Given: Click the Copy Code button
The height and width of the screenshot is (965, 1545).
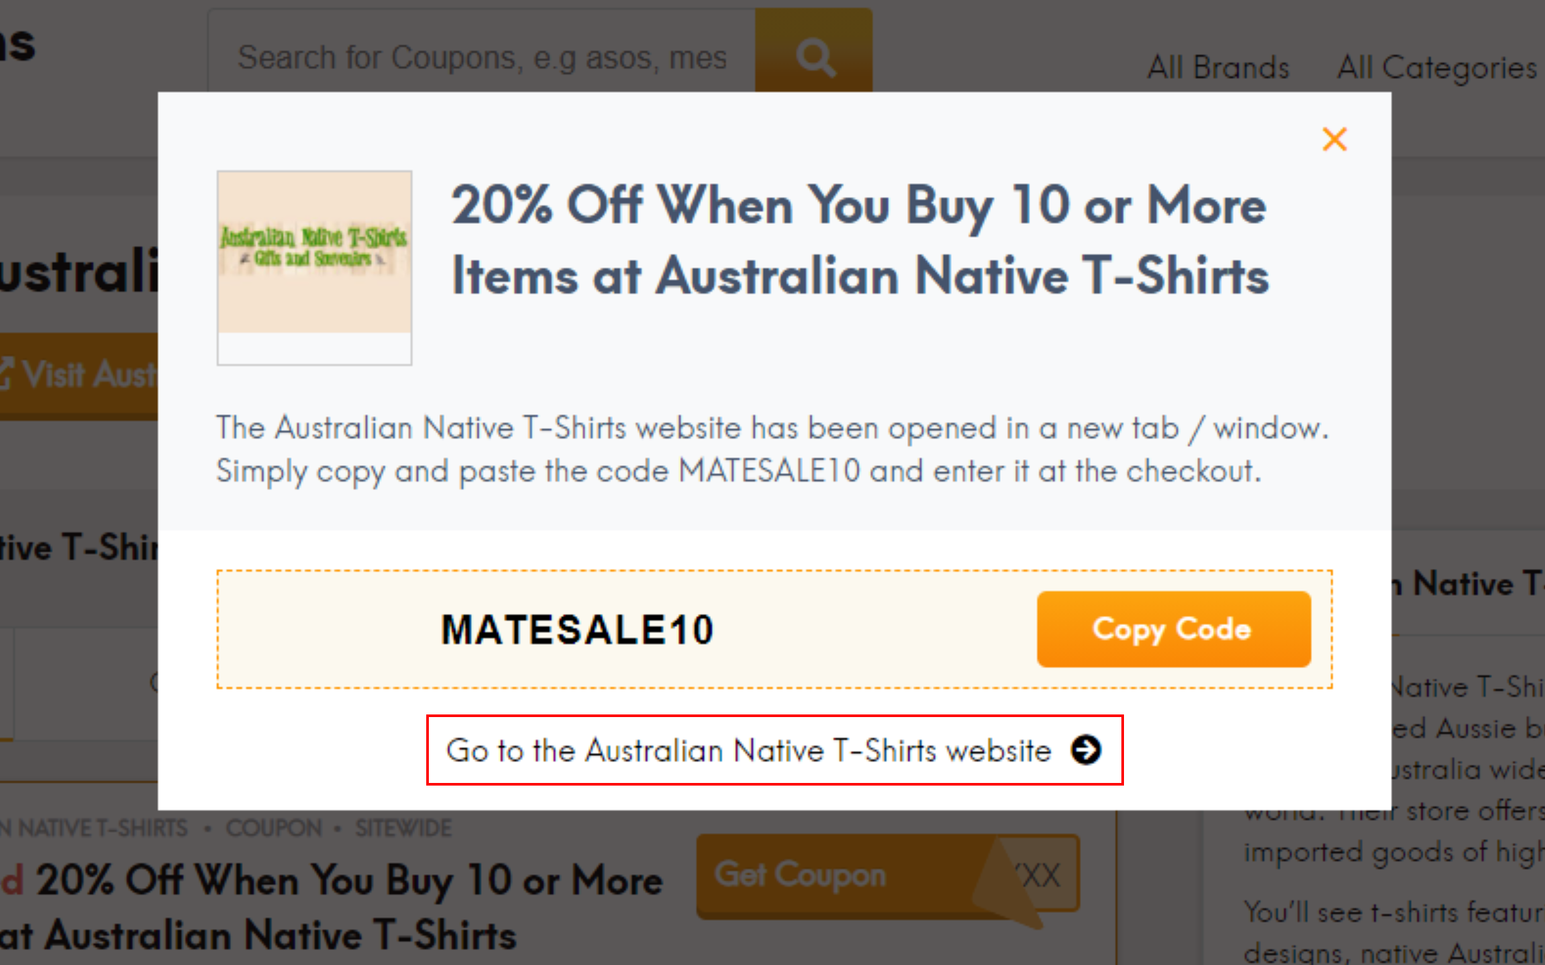Looking at the screenshot, I should coord(1172,628).
